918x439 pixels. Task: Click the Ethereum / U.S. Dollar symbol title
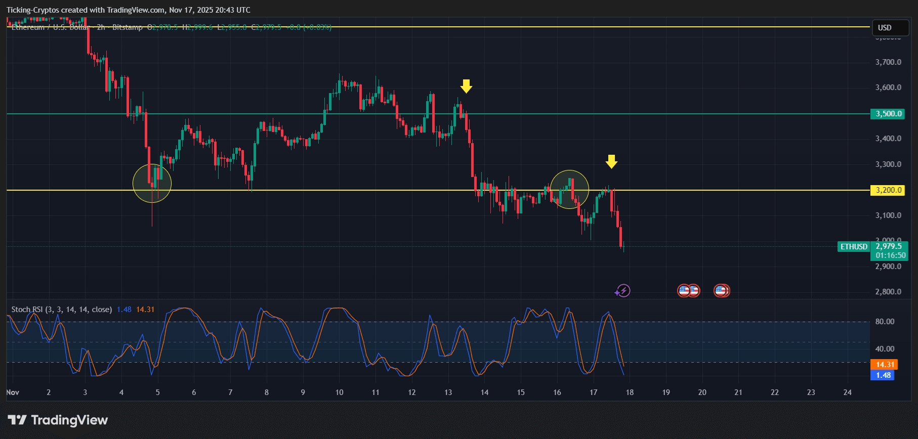pyautogui.click(x=50, y=27)
